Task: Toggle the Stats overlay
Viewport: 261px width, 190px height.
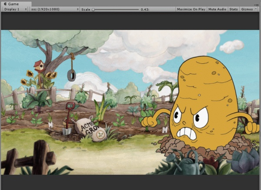Action: pos(233,9)
